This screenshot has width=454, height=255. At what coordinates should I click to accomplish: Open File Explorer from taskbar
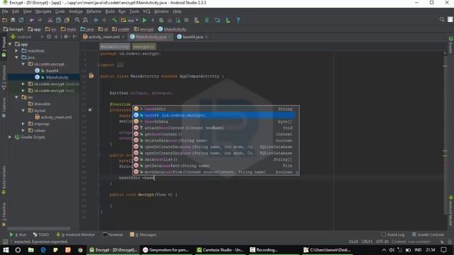[31, 250]
